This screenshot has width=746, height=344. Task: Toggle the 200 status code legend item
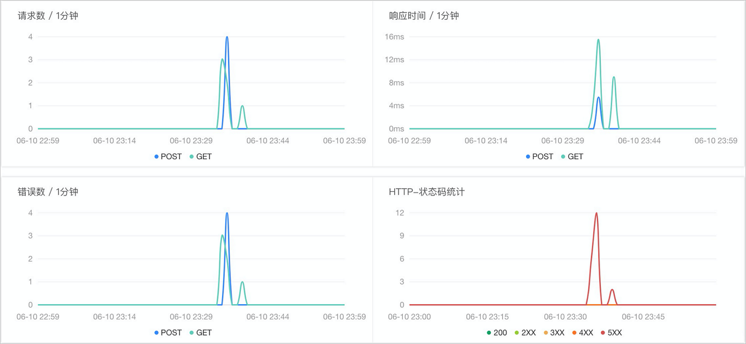497,333
